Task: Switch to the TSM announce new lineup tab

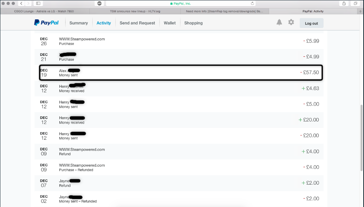Action: [135, 11]
